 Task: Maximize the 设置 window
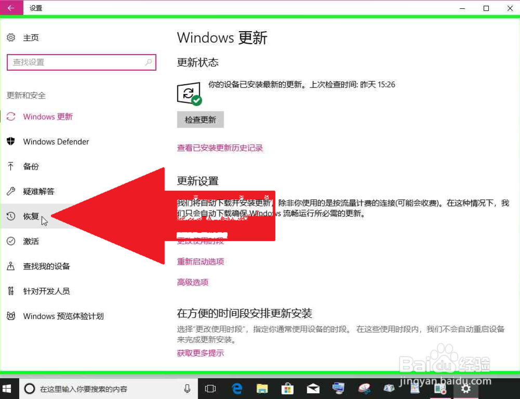[486, 8]
